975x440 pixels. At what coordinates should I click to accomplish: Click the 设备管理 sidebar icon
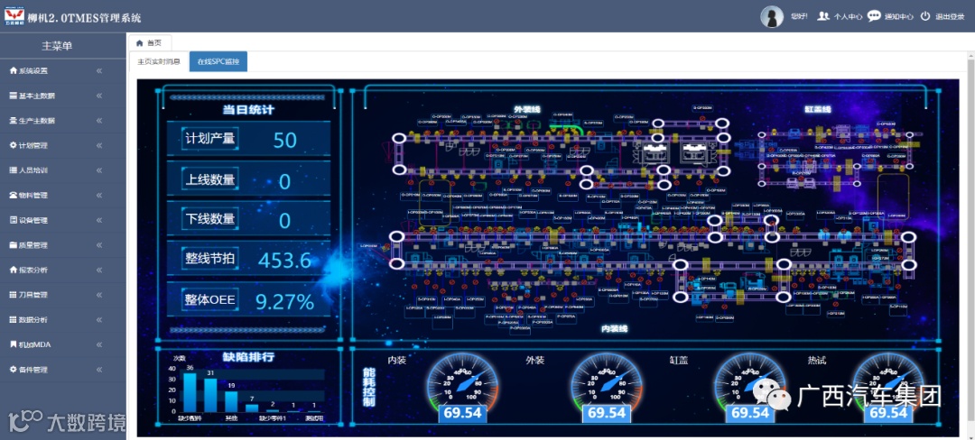click(13, 220)
